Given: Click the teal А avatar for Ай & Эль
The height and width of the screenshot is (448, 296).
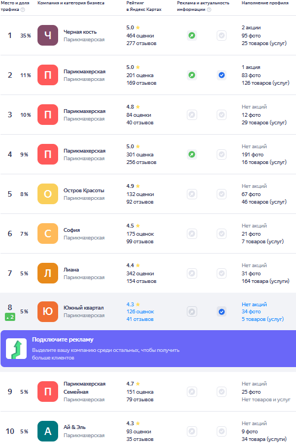Looking at the screenshot, I should pos(48,431).
